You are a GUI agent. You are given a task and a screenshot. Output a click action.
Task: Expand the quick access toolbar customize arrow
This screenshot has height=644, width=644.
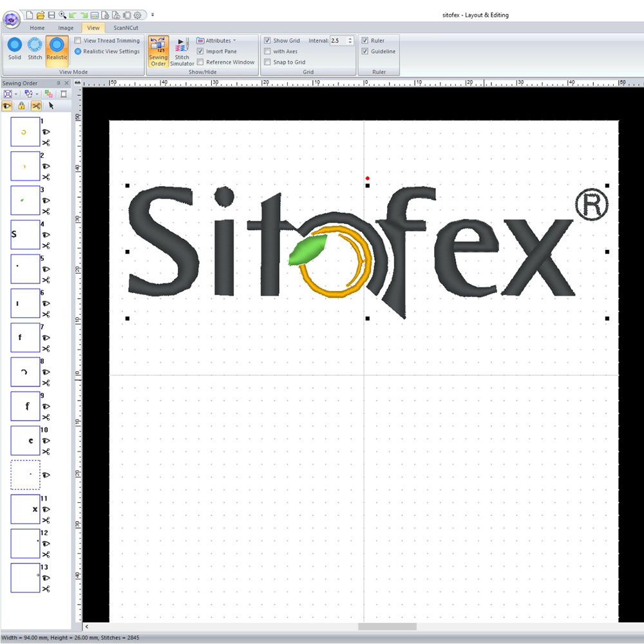tap(153, 15)
